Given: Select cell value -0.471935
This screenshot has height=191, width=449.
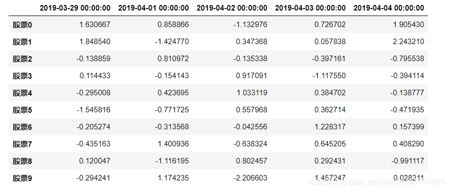Looking at the screenshot, I should coord(407,110).
